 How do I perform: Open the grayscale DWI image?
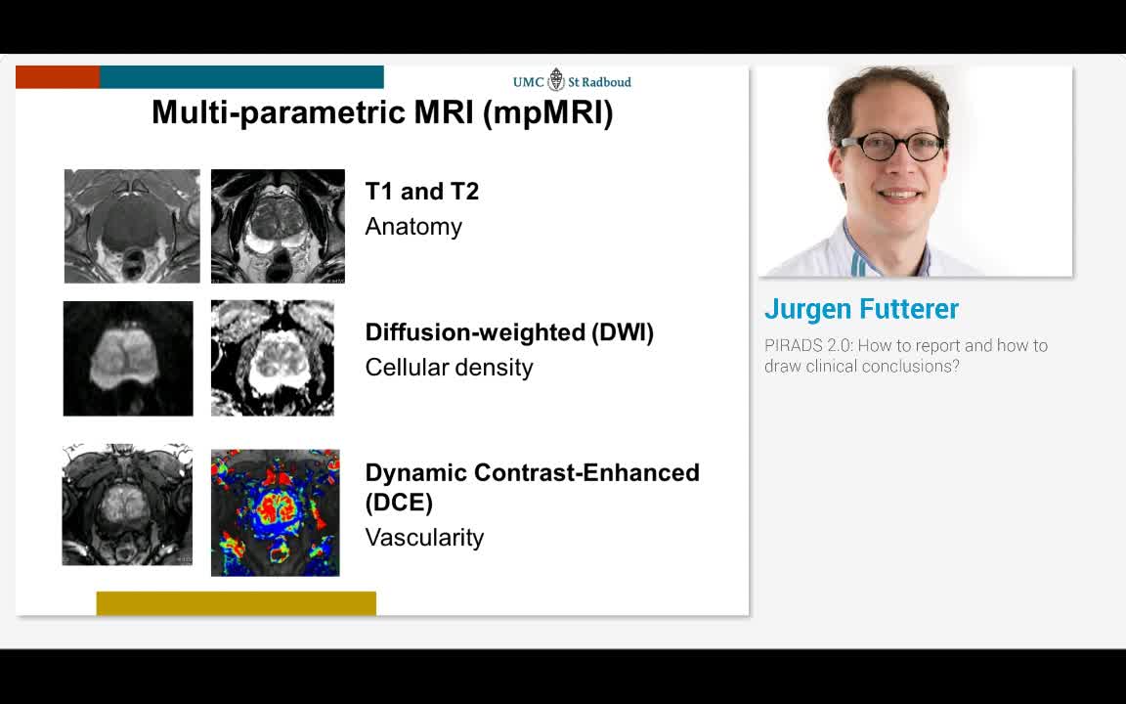pyautogui.click(x=128, y=358)
